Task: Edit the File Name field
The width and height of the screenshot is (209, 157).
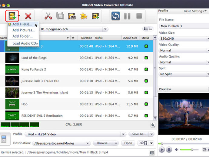Action: pyautogui.click(x=184, y=26)
